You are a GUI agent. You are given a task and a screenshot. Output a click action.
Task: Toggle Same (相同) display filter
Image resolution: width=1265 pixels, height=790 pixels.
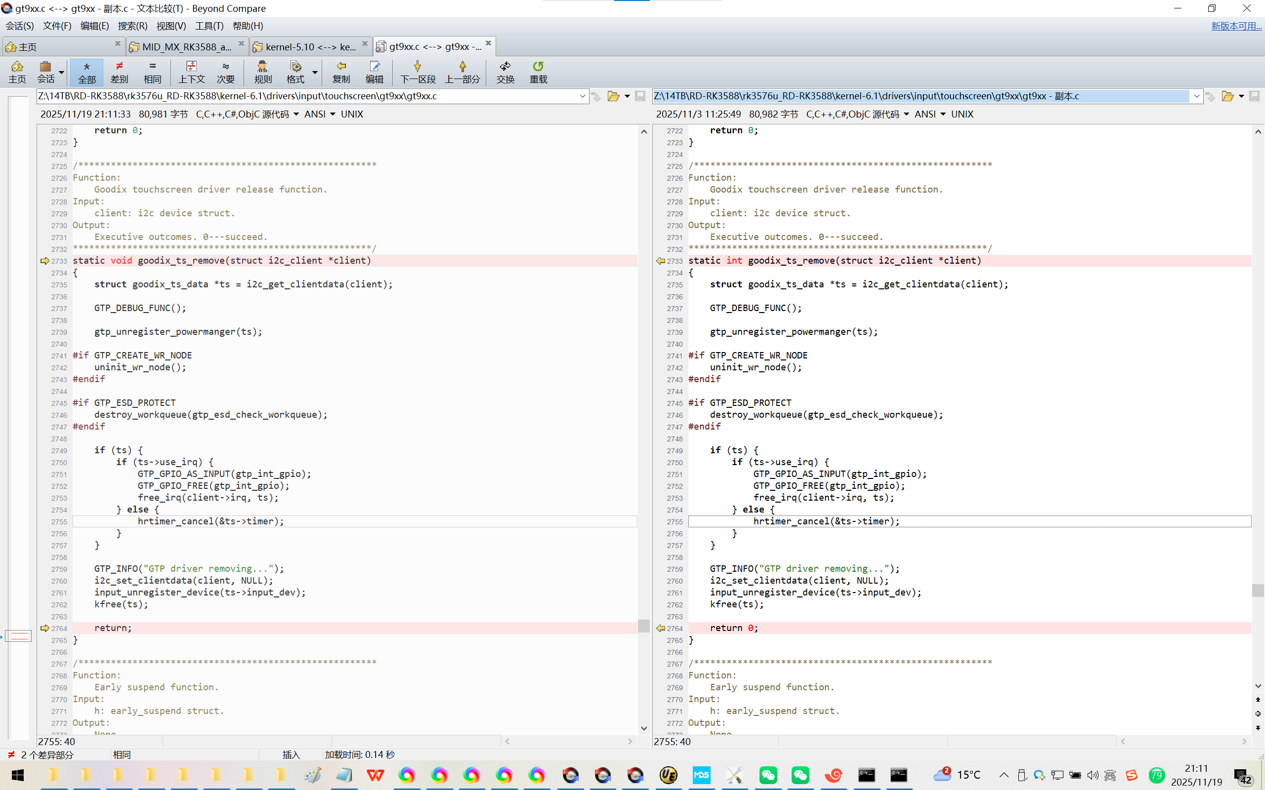pyautogui.click(x=152, y=72)
